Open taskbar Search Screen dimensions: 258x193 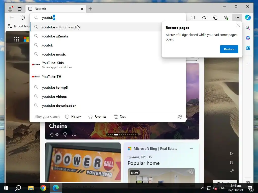coord(18,188)
